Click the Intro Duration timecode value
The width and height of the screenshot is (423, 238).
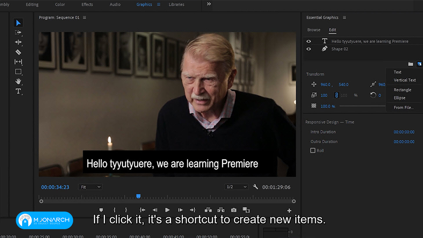pyautogui.click(x=404, y=132)
